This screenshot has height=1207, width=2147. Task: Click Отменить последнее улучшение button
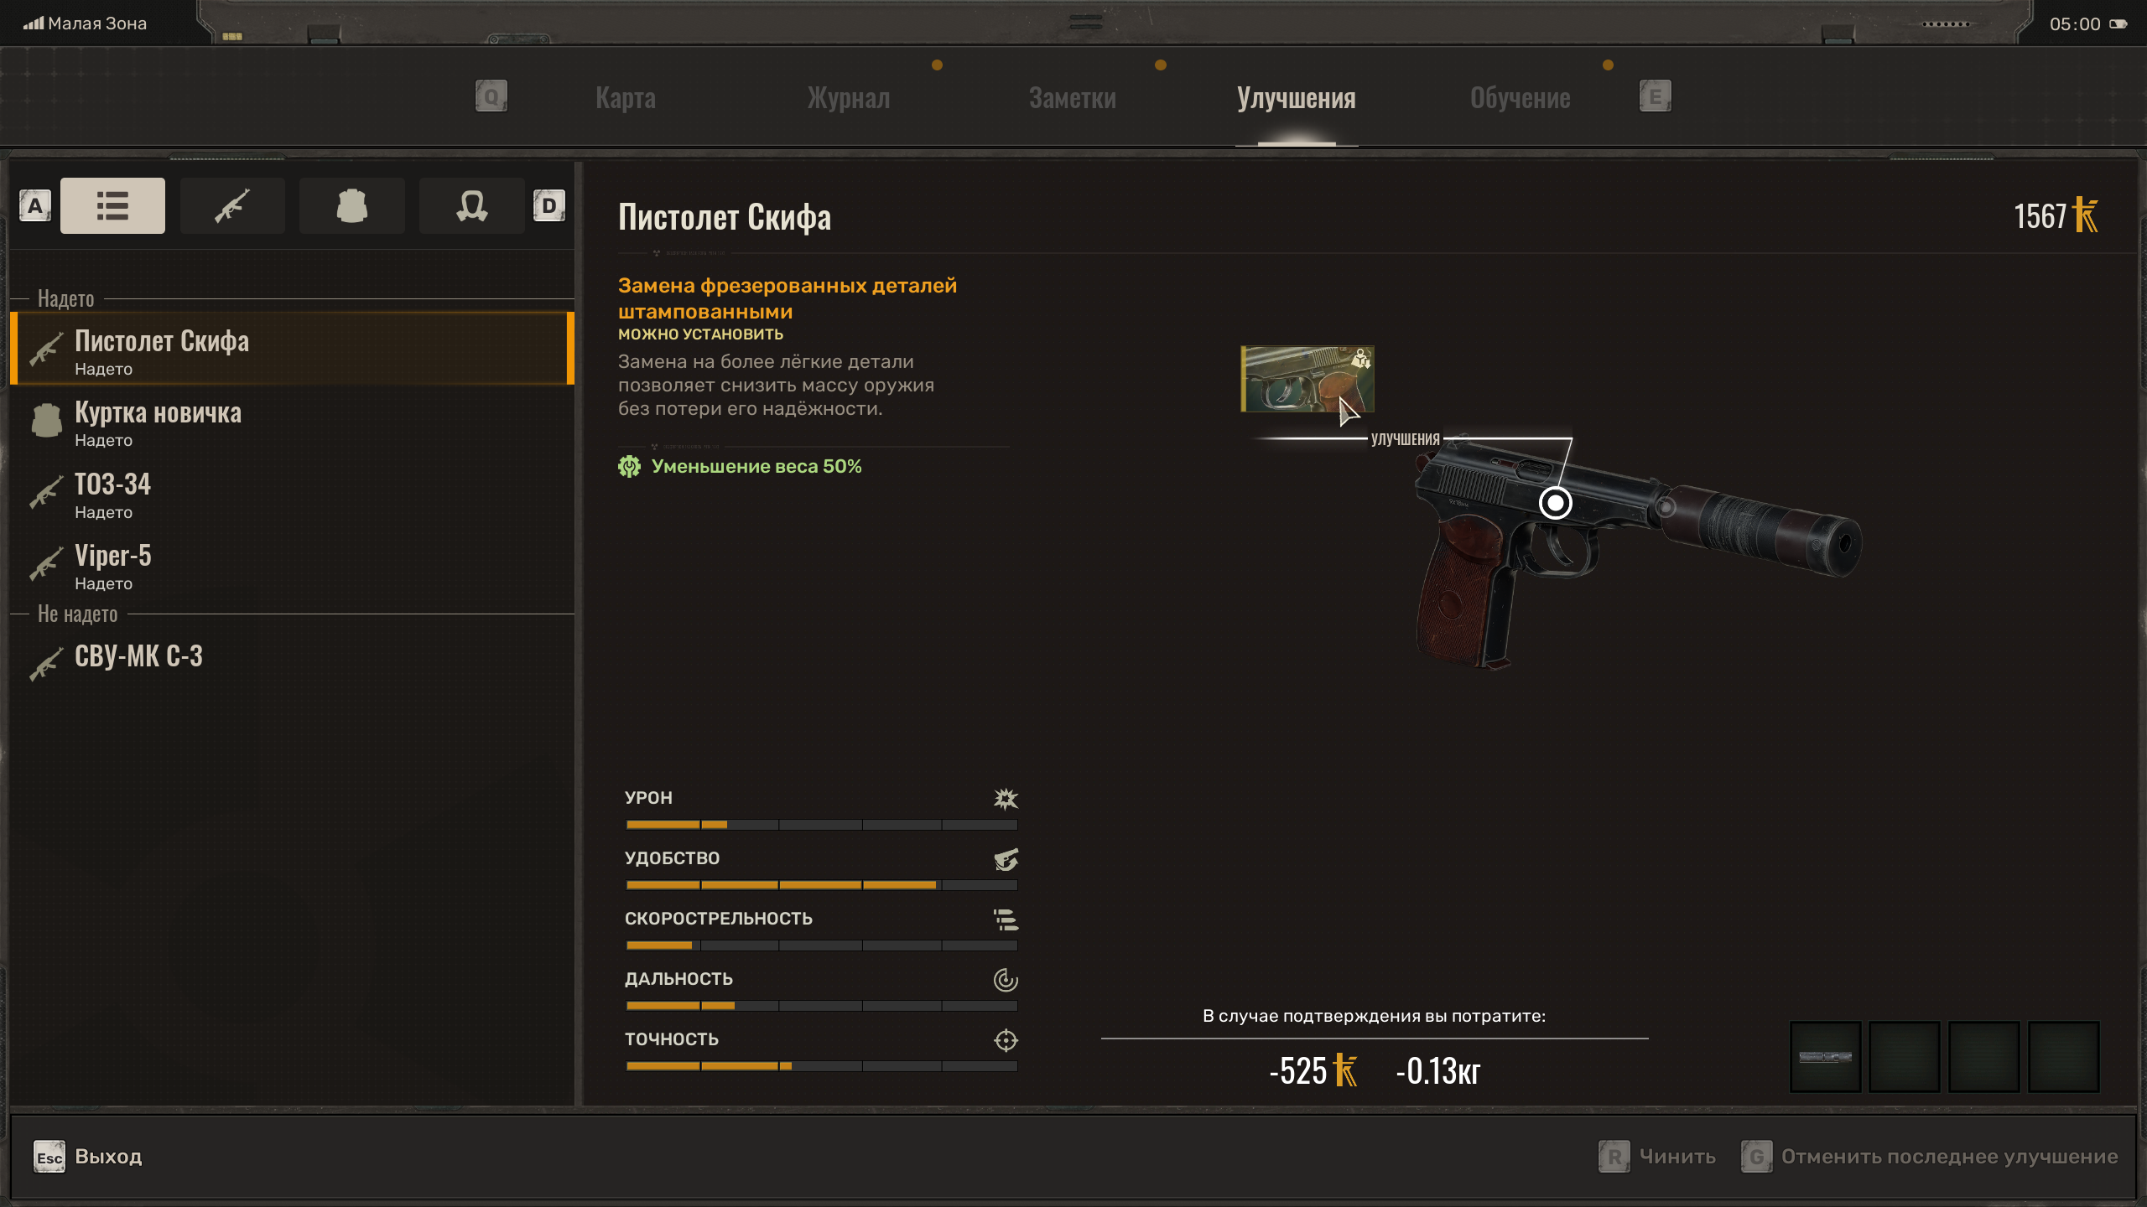(x=1929, y=1157)
